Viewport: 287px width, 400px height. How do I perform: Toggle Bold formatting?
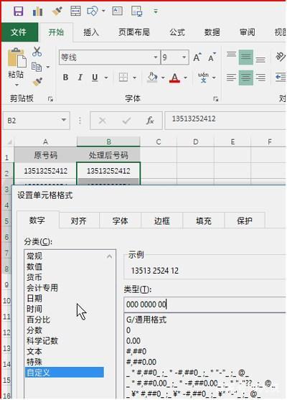tap(65, 78)
